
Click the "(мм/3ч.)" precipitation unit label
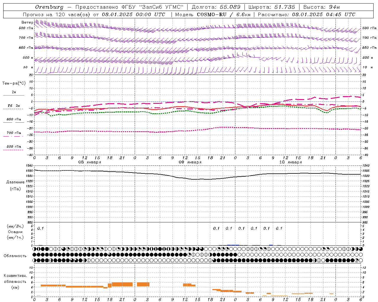(x=15, y=226)
